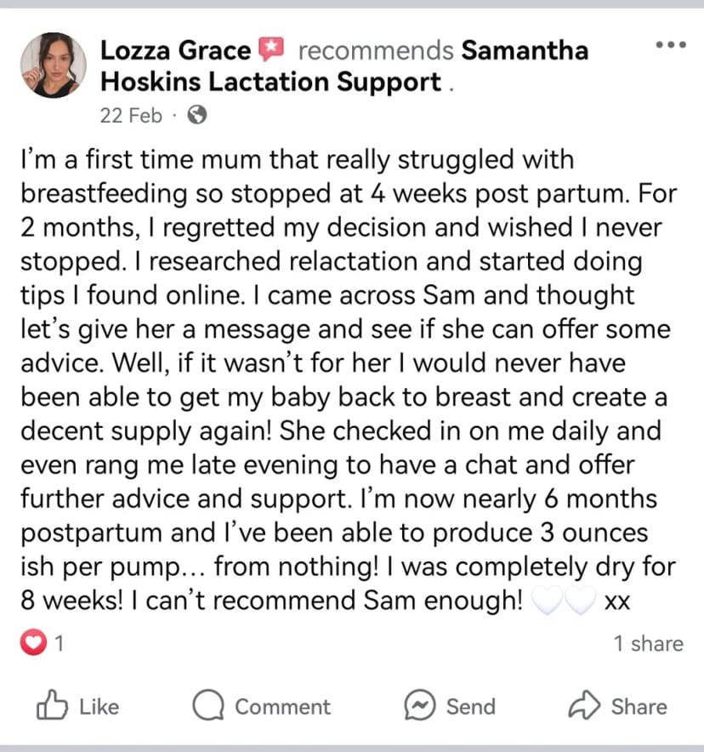Screen dimensions: 704x752
Task: Visit Samantha Hoskins Lactation Support page
Action: (x=344, y=66)
